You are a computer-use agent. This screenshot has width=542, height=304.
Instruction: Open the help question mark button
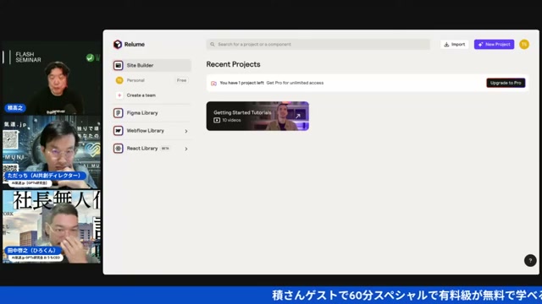pyautogui.click(x=530, y=261)
